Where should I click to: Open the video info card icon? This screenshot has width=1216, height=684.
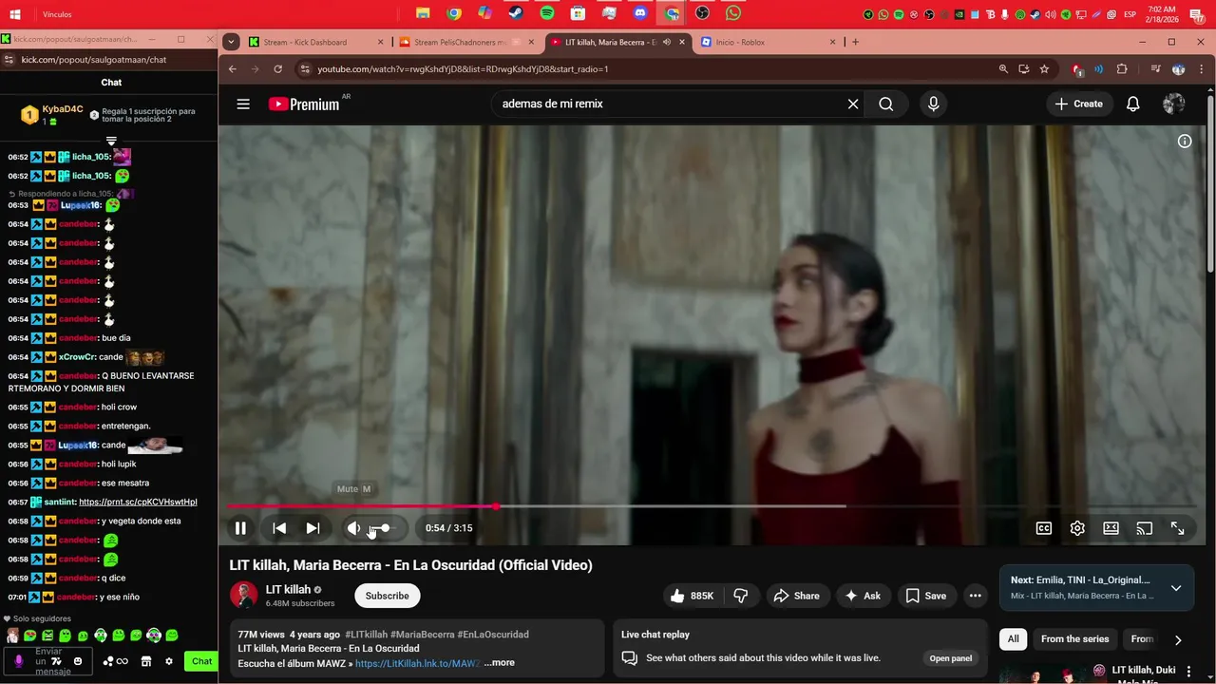click(1185, 142)
